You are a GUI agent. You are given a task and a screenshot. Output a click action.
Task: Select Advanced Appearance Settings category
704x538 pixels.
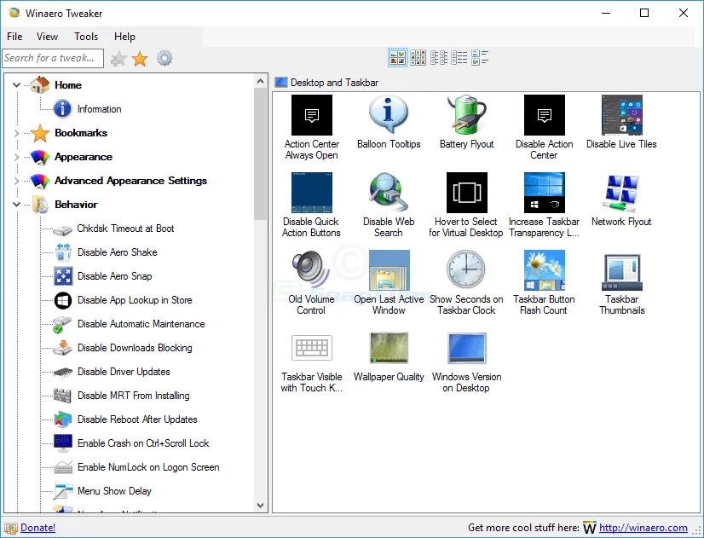(x=130, y=181)
